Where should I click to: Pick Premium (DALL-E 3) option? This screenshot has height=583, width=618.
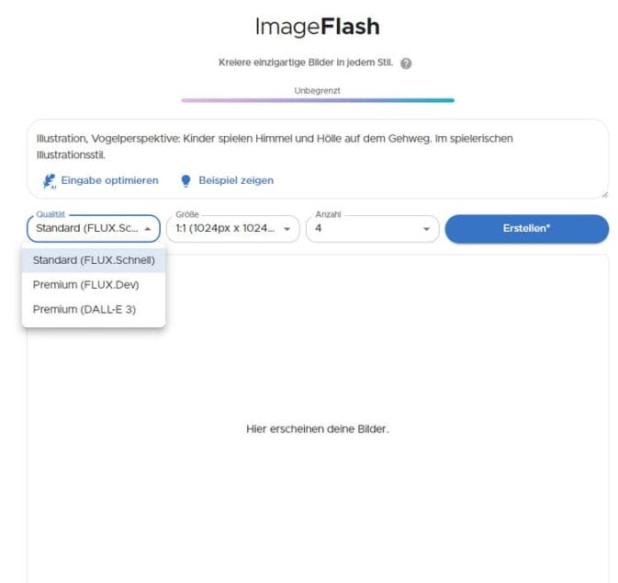84,310
